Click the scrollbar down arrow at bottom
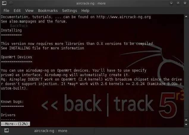The image size is (189, 135). coord(186,125)
